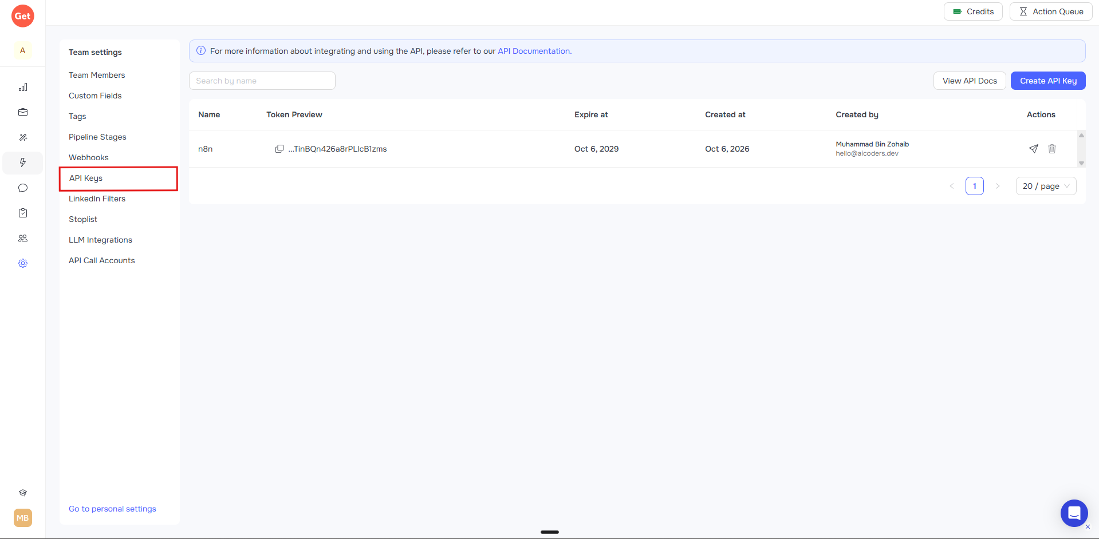Open the chat bubble messages sidebar icon
The width and height of the screenshot is (1099, 539).
coord(23,188)
